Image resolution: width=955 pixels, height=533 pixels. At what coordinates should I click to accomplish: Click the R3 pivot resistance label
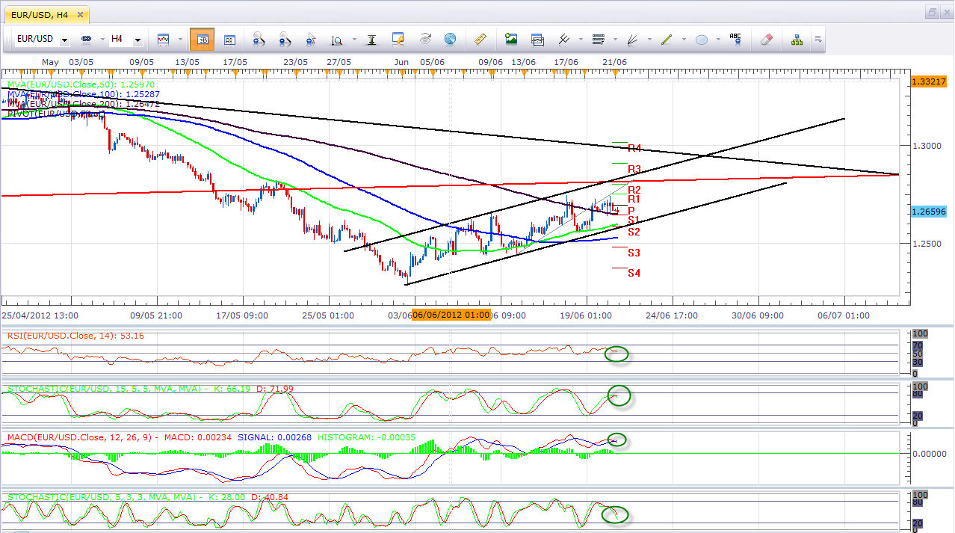(x=634, y=169)
